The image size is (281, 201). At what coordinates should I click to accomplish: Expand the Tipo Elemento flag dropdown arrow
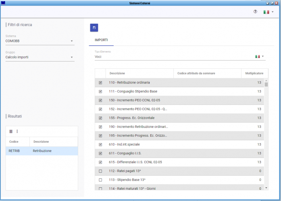click(263, 56)
